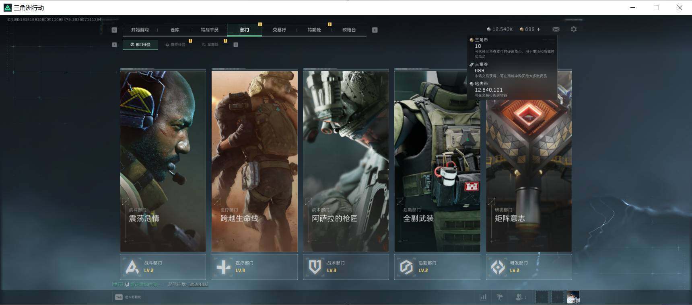Open the 阿萨拉的枪匠 tactical department card
The width and height of the screenshot is (692, 305).
(x=346, y=161)
